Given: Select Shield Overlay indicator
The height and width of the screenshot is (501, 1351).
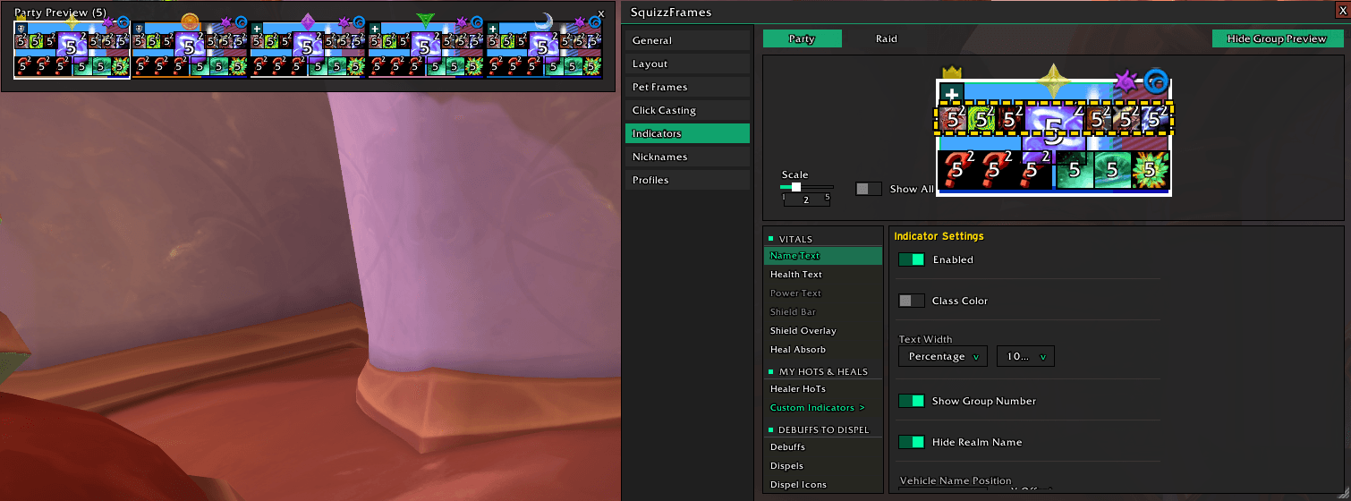Looking at the screenshot, I should [824, 331].
